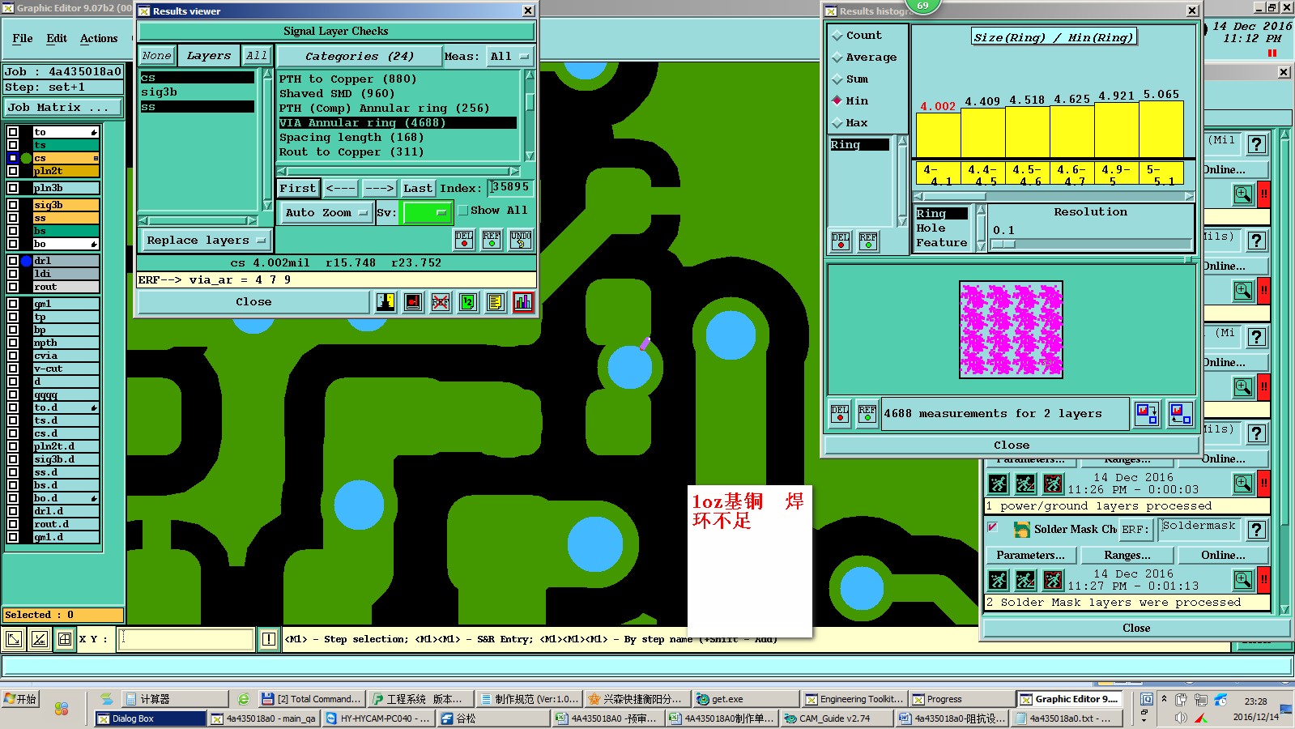This screenshot has height=729, width=1295.
Task: Click the UNDO icon in Results viewer
Action: (x=521, y=239)
